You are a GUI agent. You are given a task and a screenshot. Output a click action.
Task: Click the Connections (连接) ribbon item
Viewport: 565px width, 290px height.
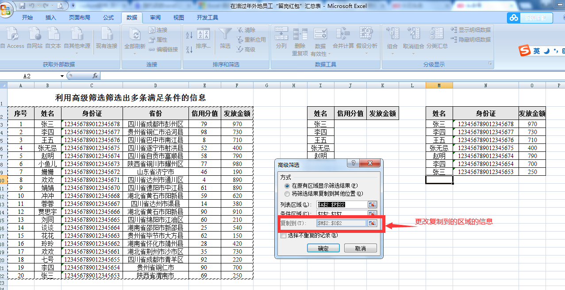point(158,30)
